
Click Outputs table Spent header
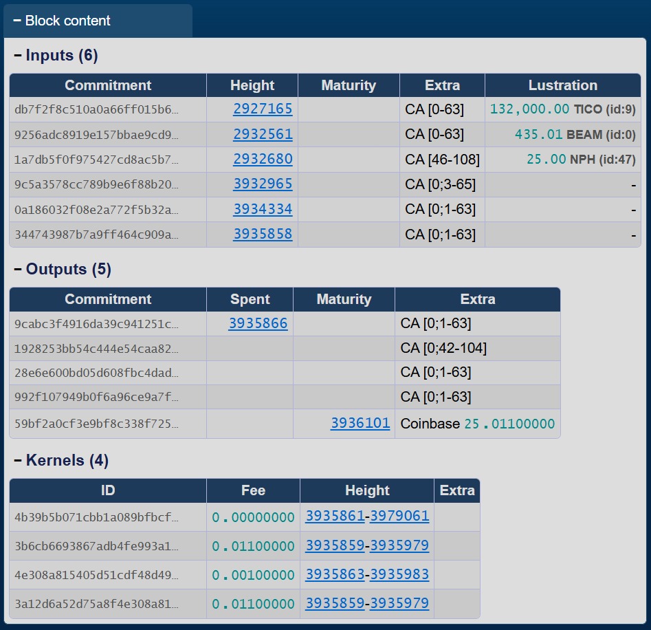pyautogui.click(x=250, y=299)
